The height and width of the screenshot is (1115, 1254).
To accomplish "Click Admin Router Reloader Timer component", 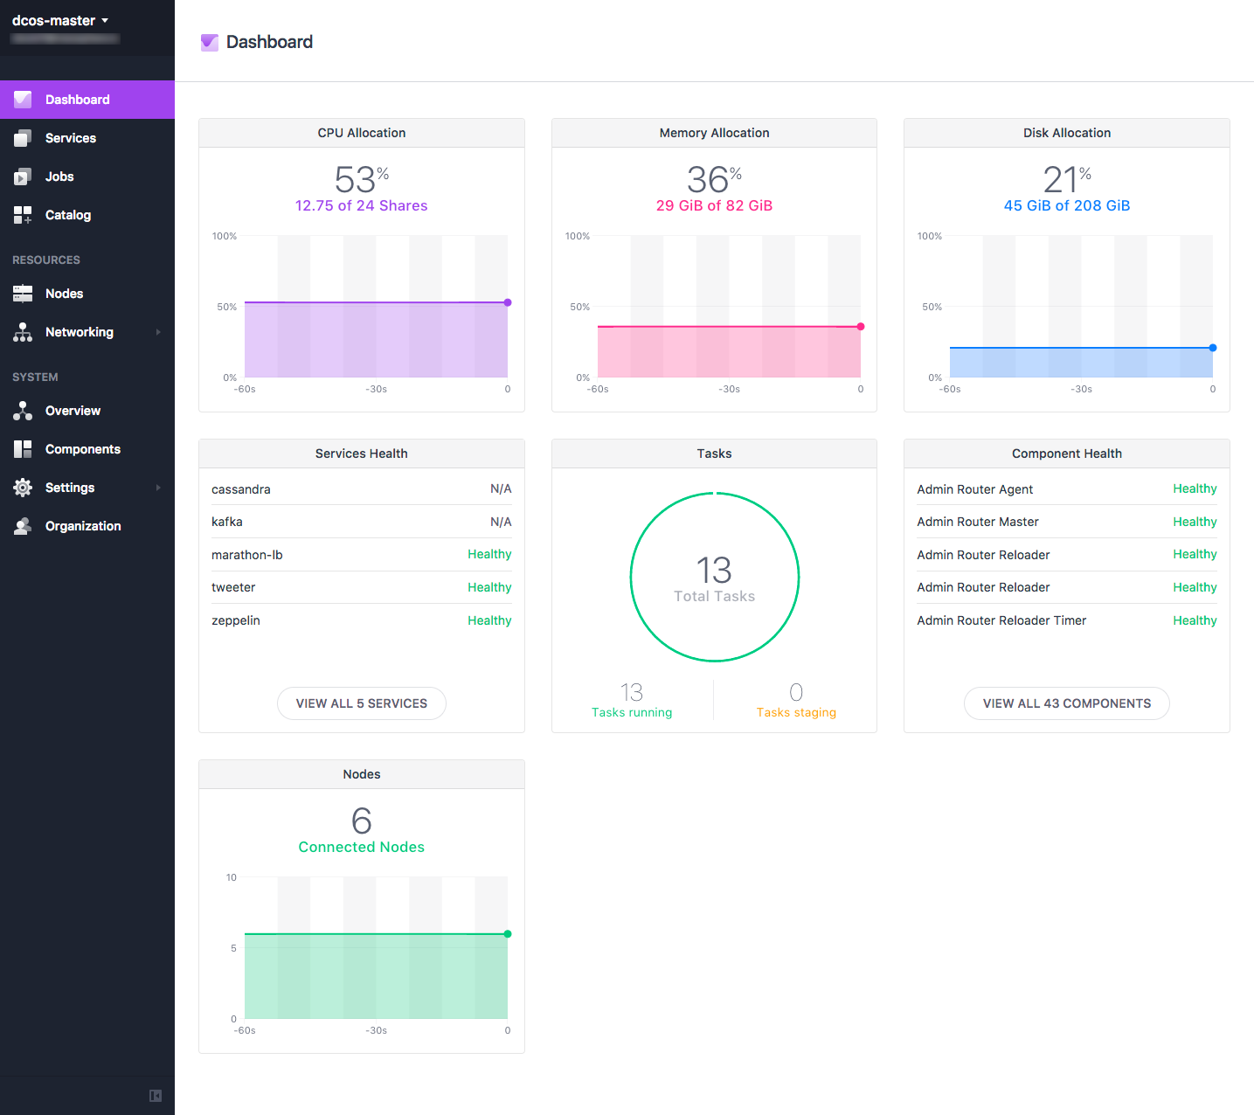I will (x=1067, y=620).
